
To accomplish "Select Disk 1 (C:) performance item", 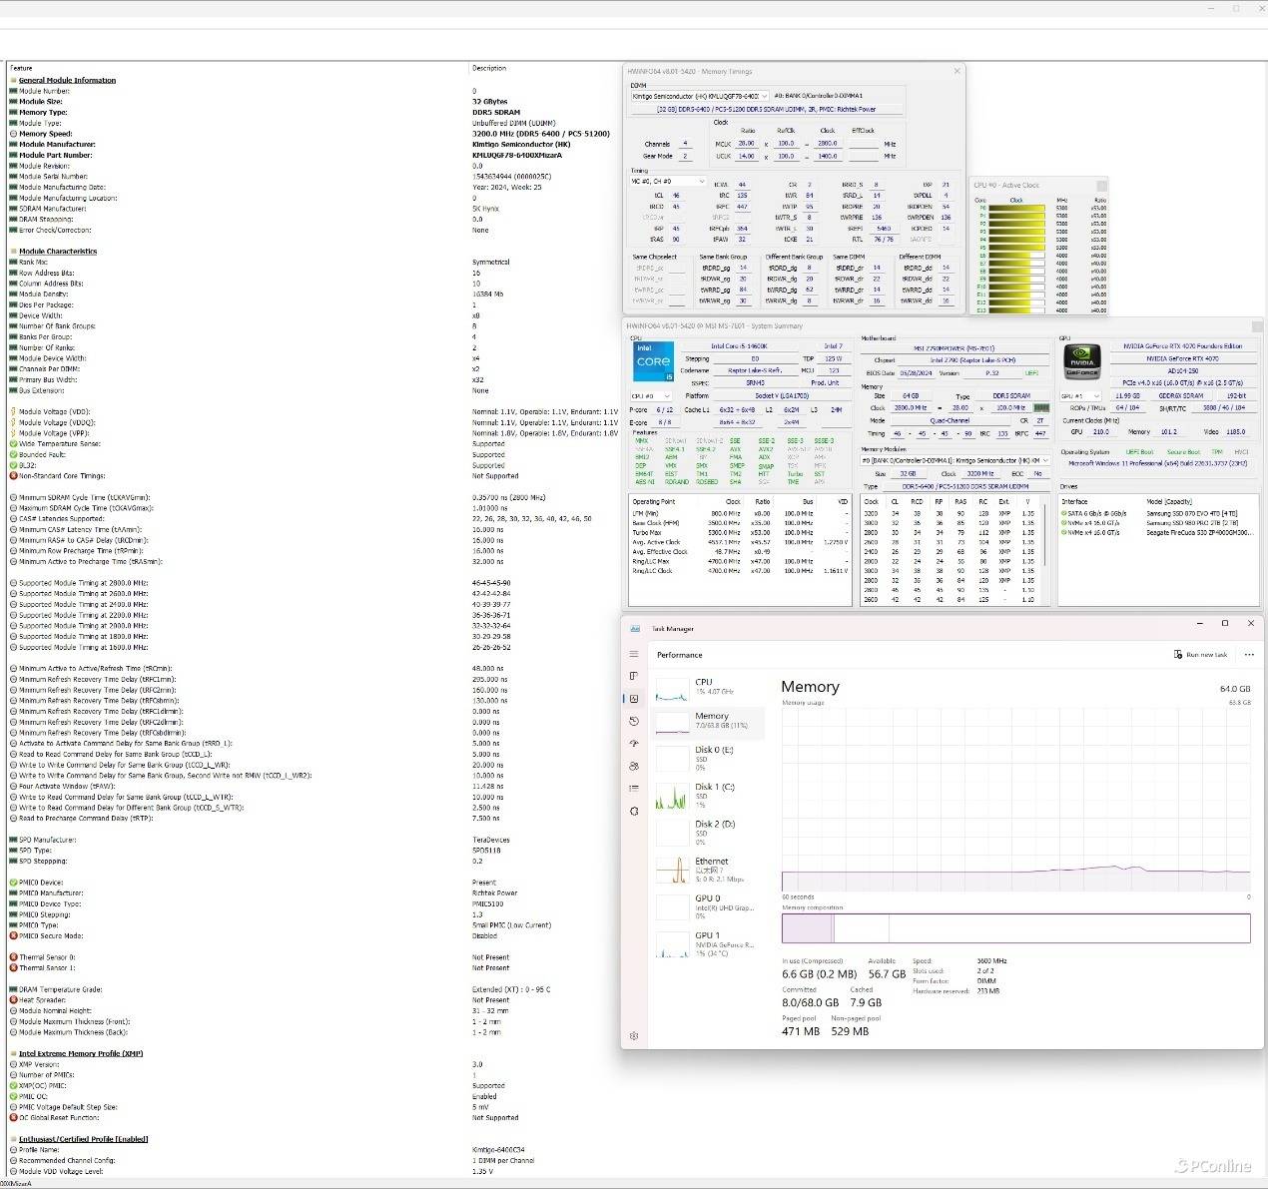I will [x=708, y=795].
